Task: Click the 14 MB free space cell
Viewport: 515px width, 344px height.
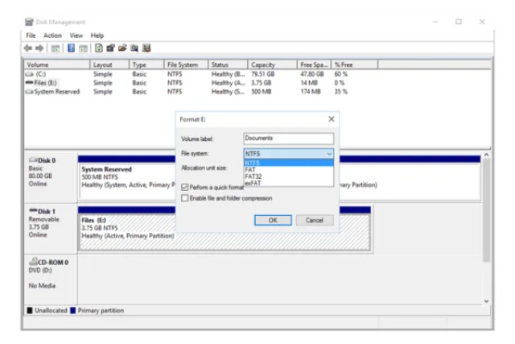Action: [309, 83]
